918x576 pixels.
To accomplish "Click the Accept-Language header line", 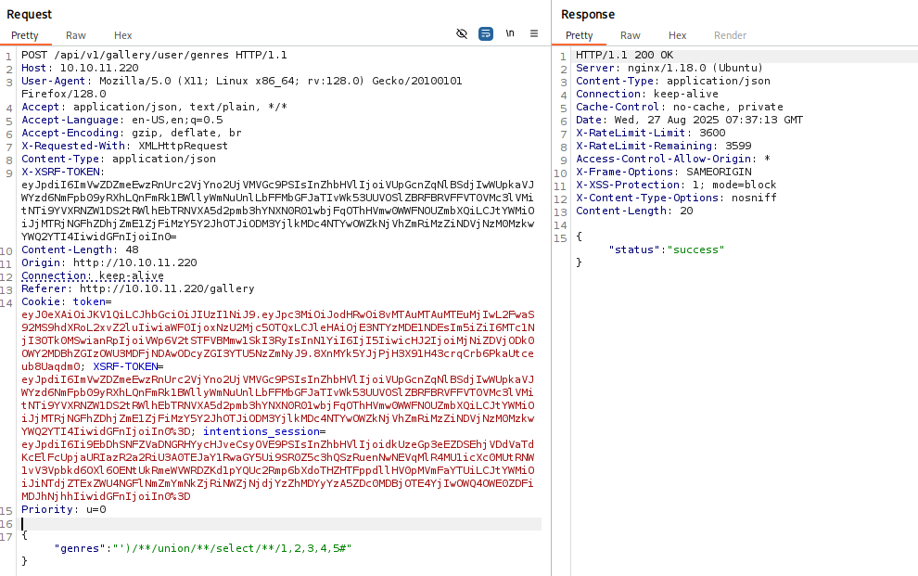I will click(x=122, y=120).
